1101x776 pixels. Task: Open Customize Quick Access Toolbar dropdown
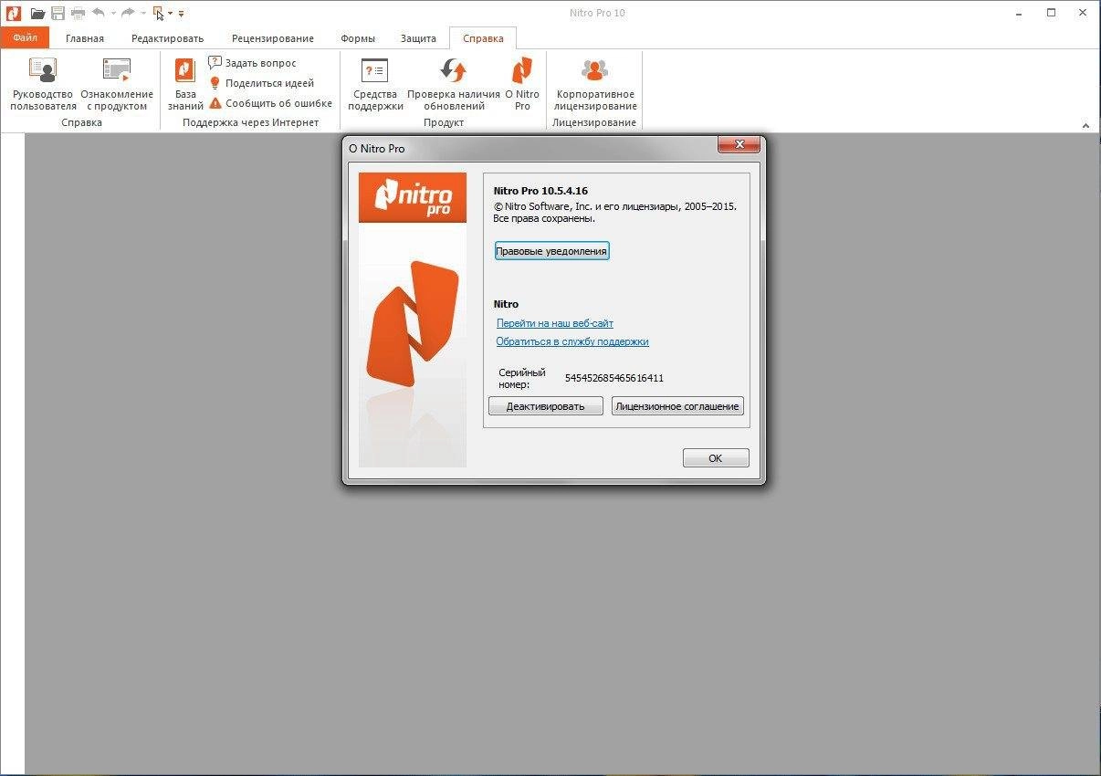click(181, 14)
